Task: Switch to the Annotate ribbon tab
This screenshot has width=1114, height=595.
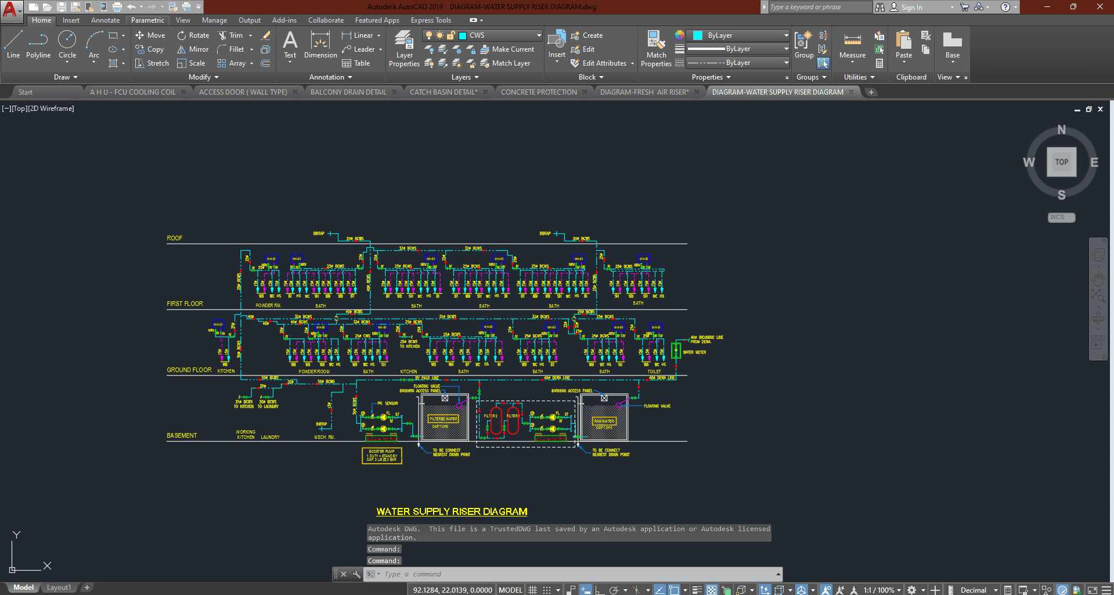Action: point(105,20)
